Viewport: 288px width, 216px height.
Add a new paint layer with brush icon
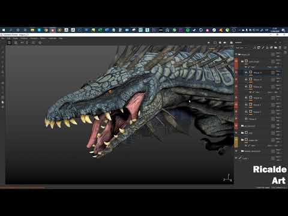click(x=263, y=47)
